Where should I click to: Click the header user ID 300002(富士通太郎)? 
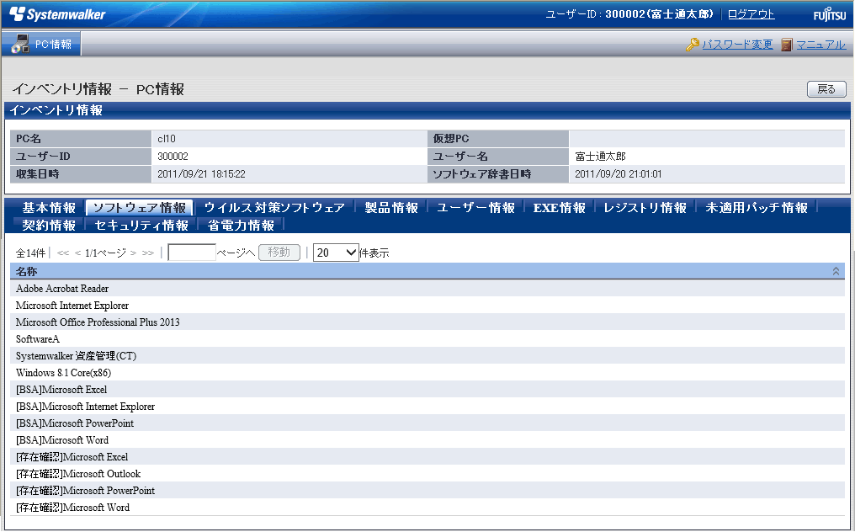coord(659,14)
